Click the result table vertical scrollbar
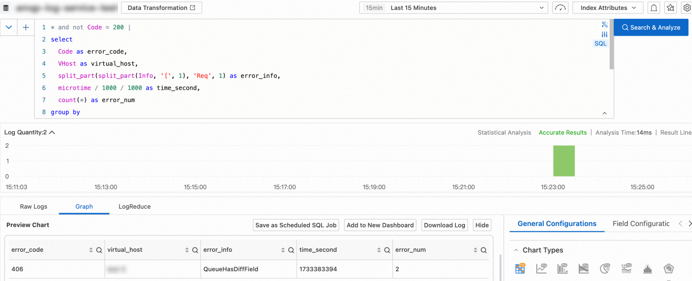This screenshot has height=281, width=692. tap(500, 268)
